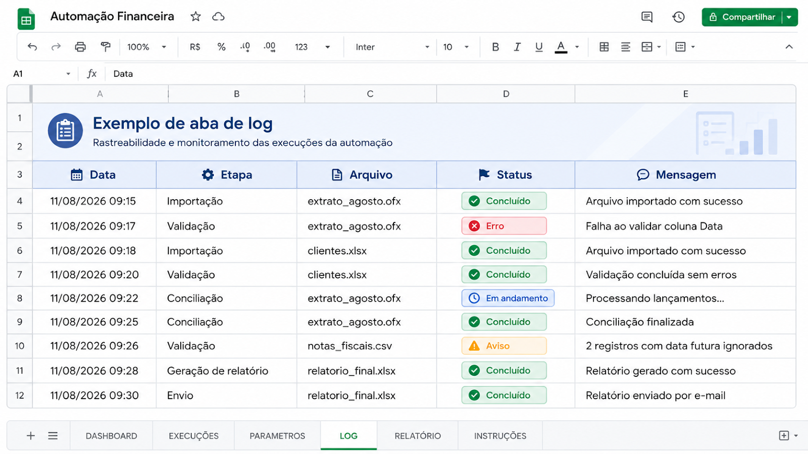The width and height of the screenshot is (808, 454).
Task: Open the text color picker
Action: click(x=561, y=47)
